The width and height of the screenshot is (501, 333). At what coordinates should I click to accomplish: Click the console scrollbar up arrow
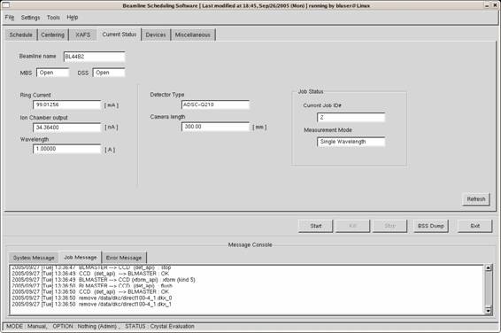(488, 267)
